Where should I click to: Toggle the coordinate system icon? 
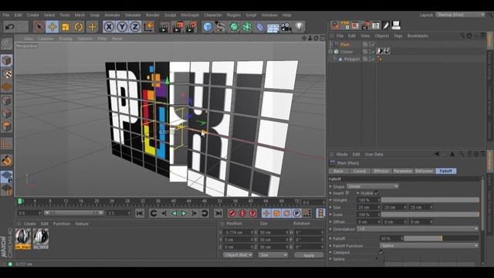[x=149, y=27]
